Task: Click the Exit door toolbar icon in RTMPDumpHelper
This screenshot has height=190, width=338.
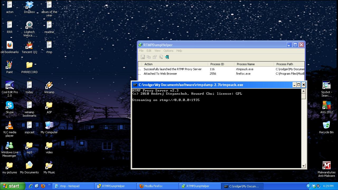Action: coord(167,57)
